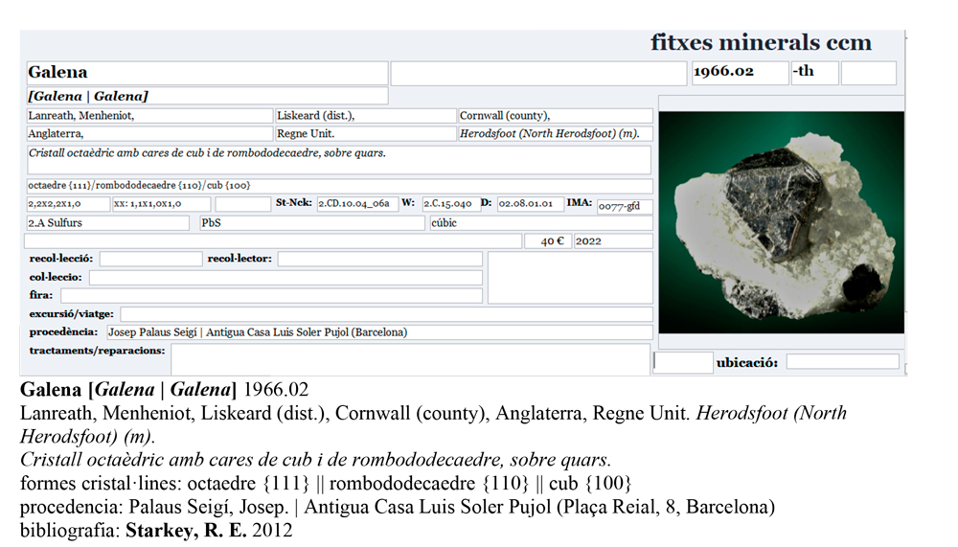Screen dimensions: 958x547
Task: Click the wide empty field beside Galena name
Action: [538, 74]
